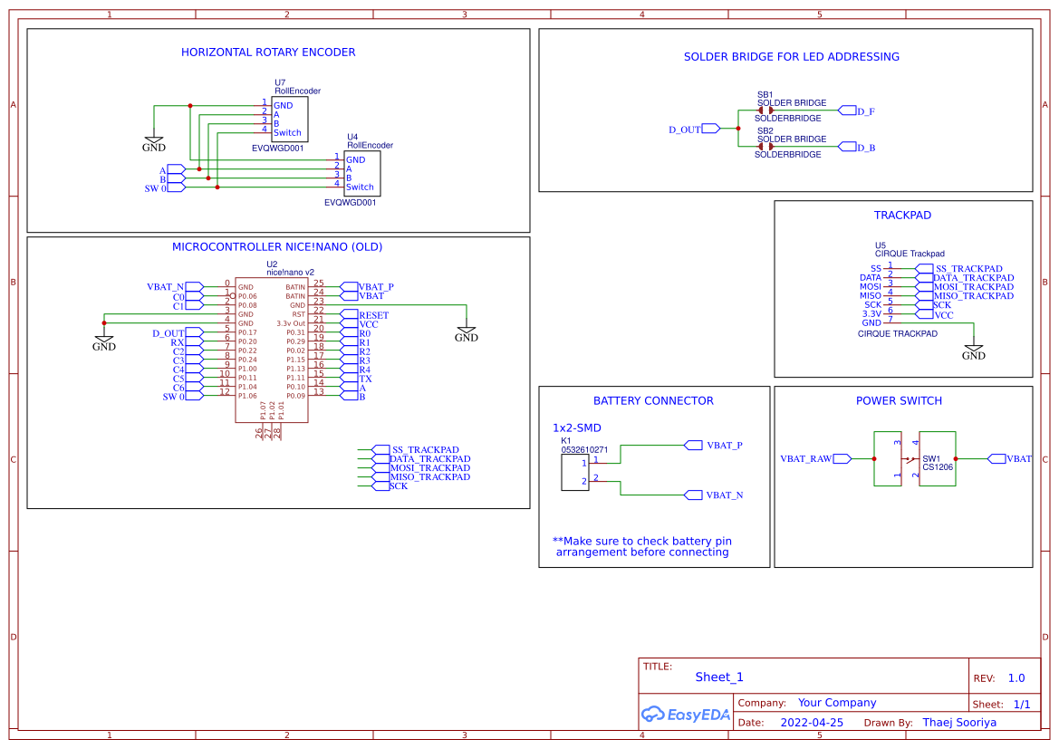Select the U7 RollEncoder symbol
Viewport: 1059px width, 749px height.
point(288,118)
